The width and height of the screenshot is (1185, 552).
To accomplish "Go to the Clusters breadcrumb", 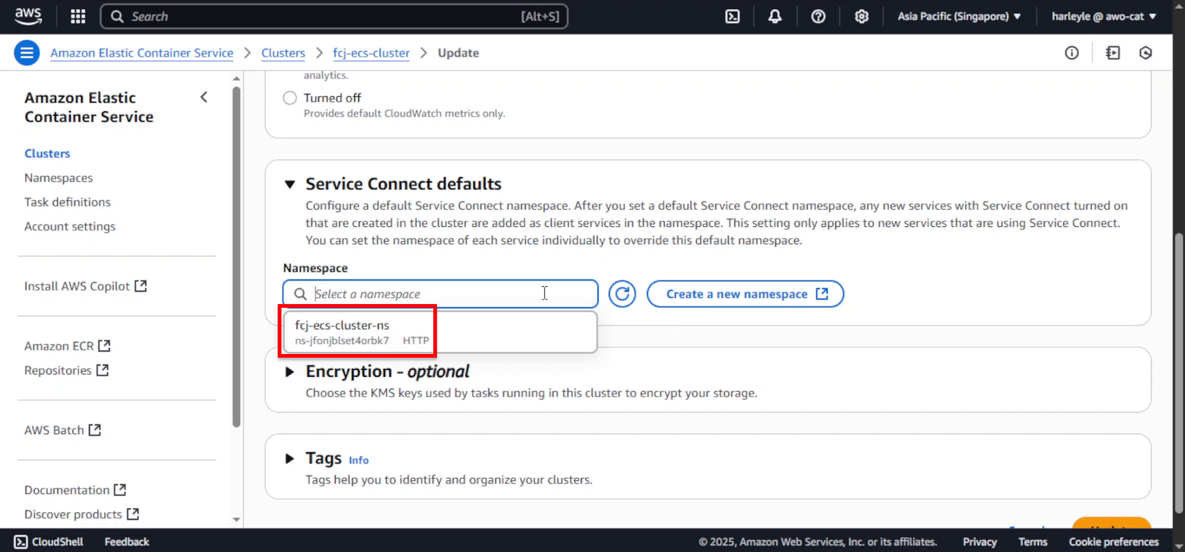I will click(283, 53).
